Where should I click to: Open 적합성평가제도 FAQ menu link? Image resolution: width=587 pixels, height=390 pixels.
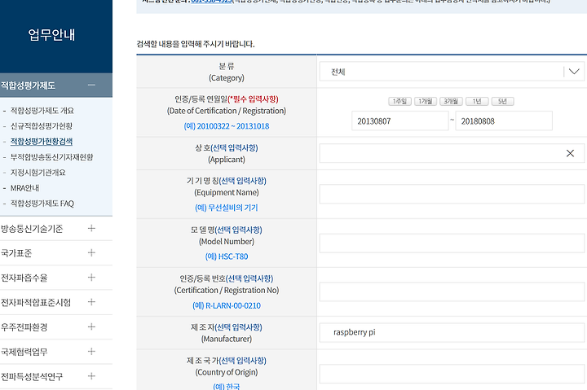tap(42, 204)
